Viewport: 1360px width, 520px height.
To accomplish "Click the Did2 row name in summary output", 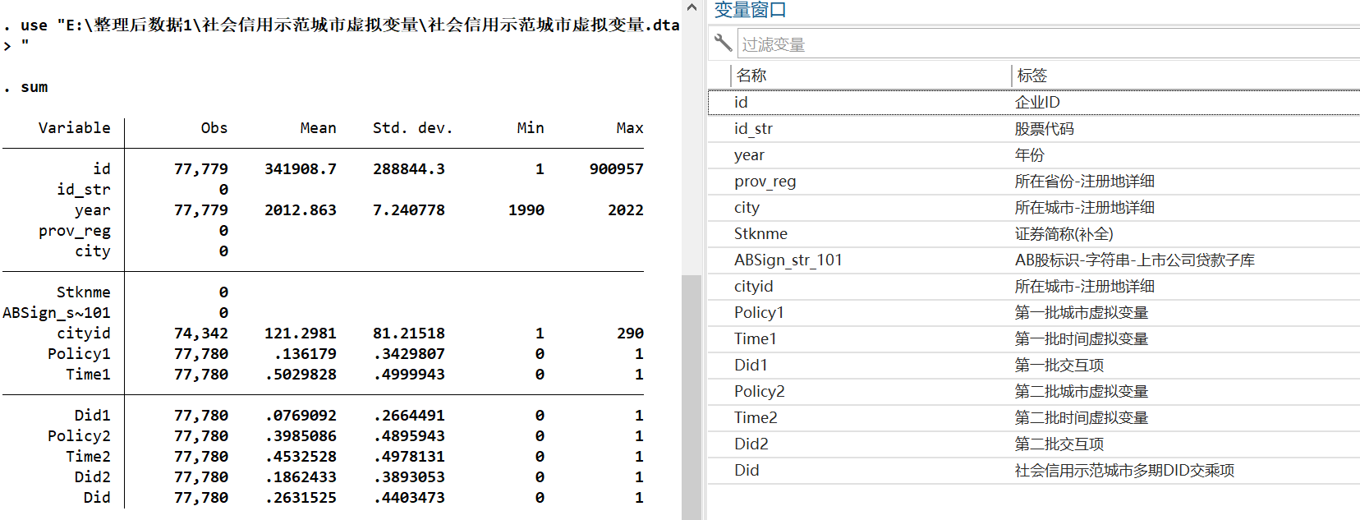I will tap(92, 477).
